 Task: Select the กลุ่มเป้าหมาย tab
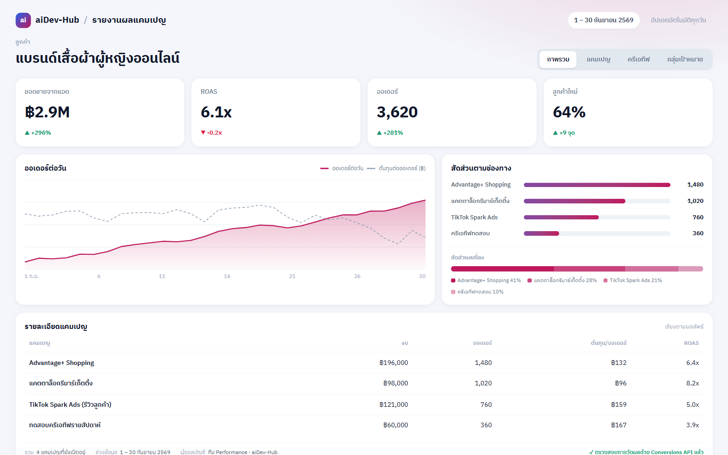point(685,60)
